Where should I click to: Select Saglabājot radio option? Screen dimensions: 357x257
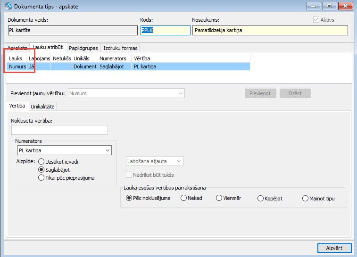point(41,170)
